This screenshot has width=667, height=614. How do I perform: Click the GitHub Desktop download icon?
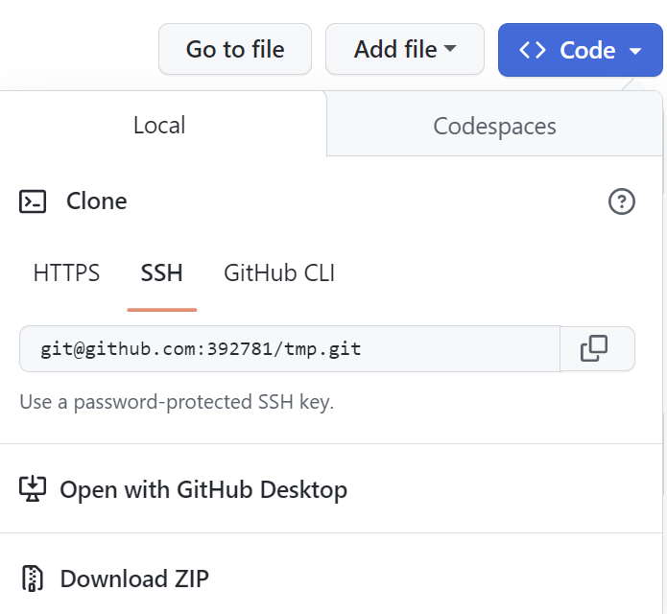[x=33, y=489]
